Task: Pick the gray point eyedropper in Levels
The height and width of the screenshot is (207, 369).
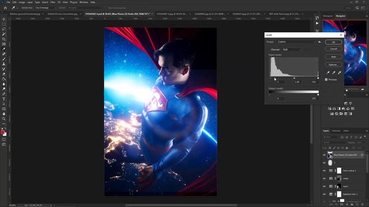Action: 334,72
